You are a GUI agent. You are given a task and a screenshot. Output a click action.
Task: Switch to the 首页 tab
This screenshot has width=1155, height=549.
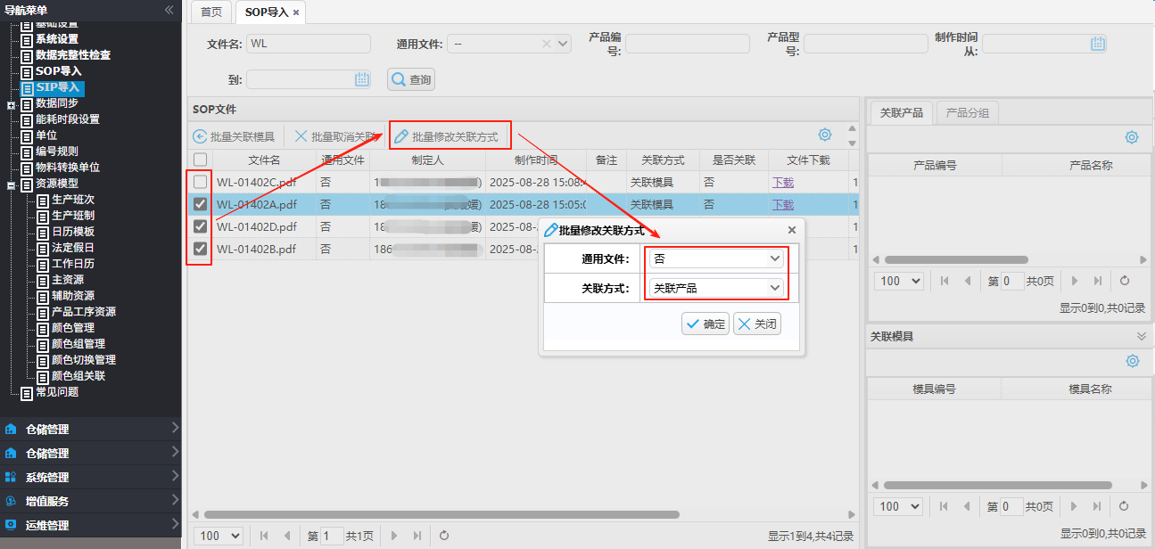click(x=211, y=12)
